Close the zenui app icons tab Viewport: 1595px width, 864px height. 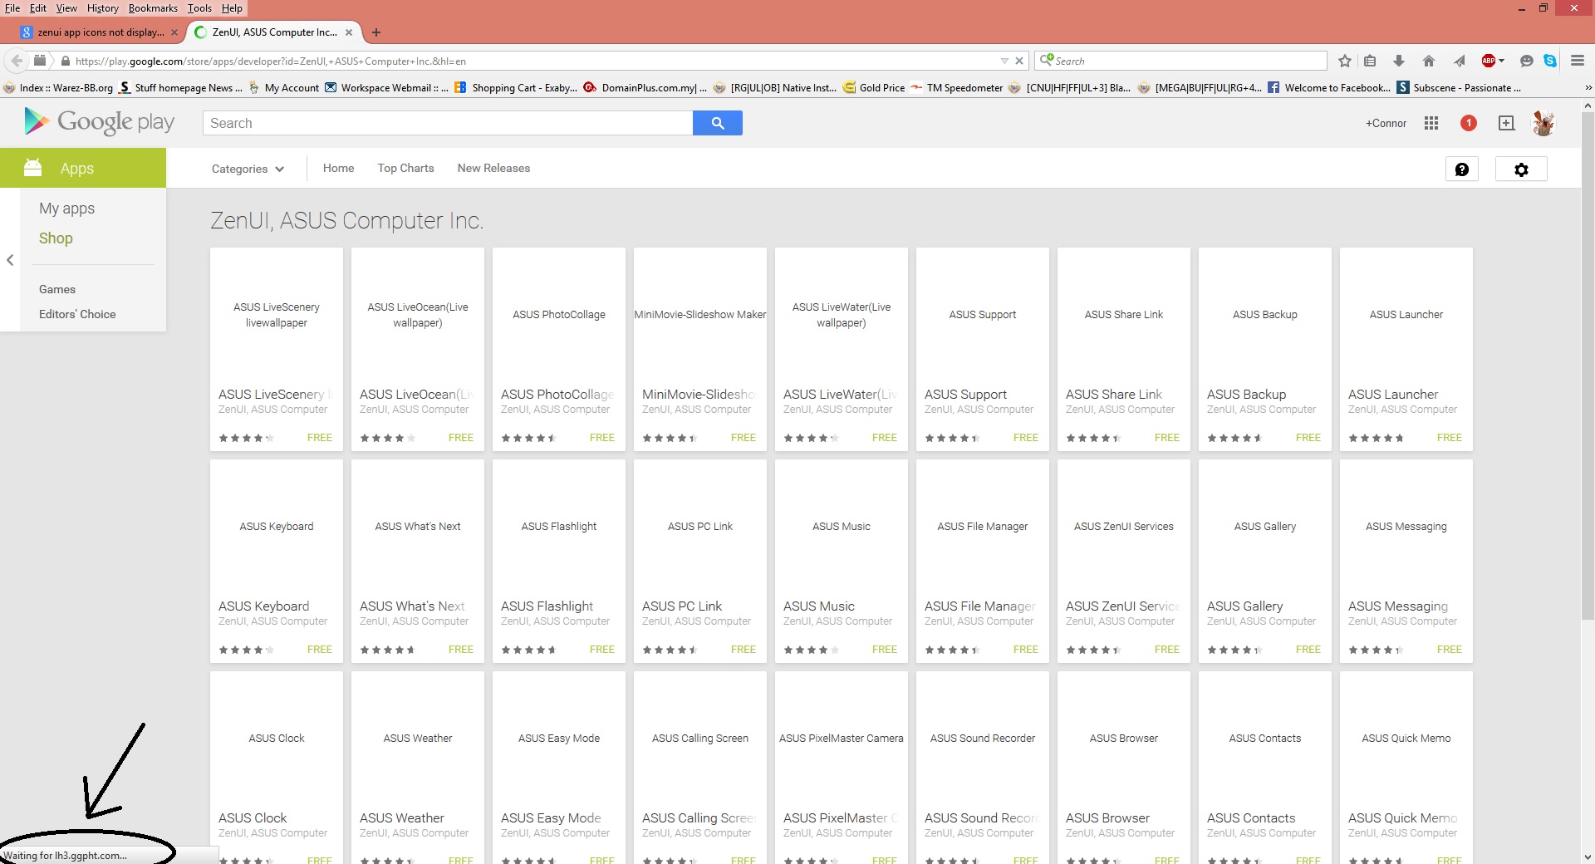coord(174,32)
